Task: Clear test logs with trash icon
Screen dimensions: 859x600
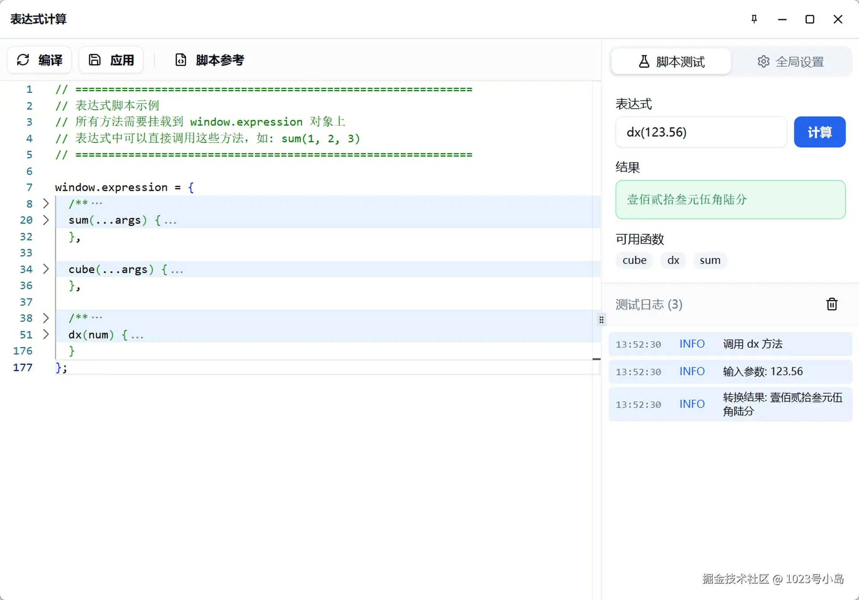Action: pos(832,304)
